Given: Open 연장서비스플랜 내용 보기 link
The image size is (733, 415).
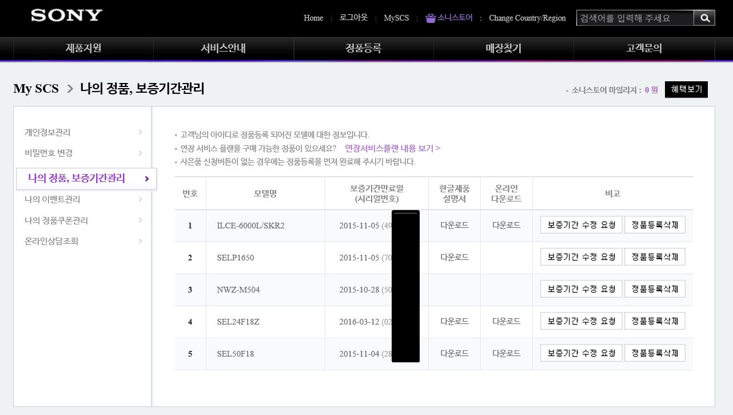Looking at the screenshot, I should pos(392,148).
